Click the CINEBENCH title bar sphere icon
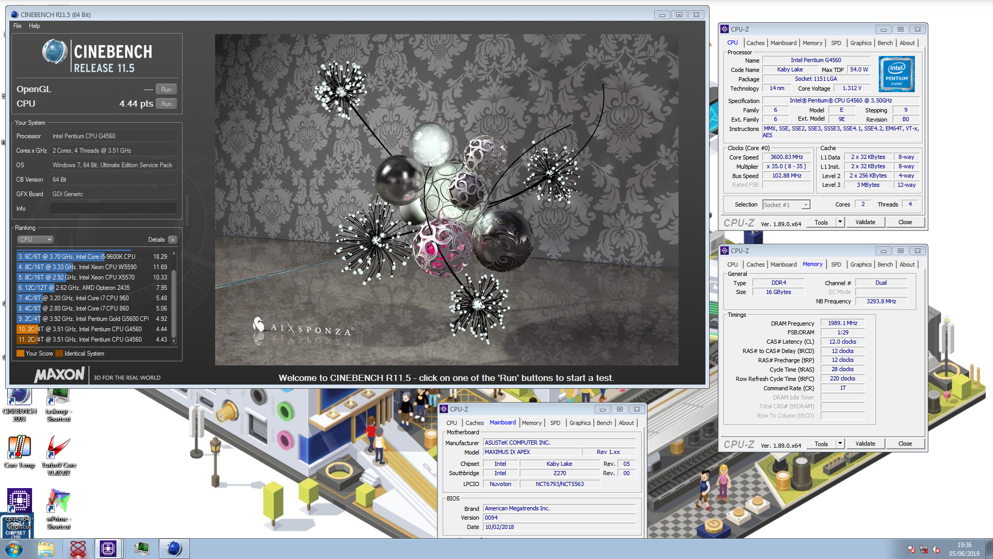This screenshot has width=993, height=559. (14, 14)
